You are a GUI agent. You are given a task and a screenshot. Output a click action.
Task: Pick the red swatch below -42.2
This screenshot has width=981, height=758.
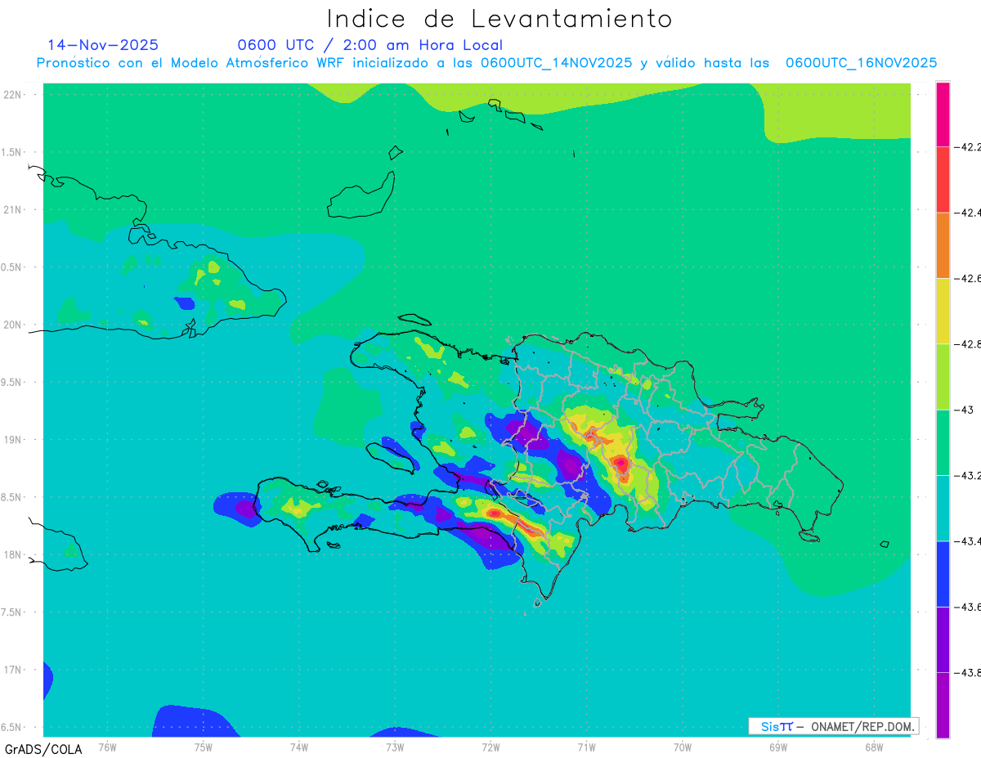coord(943,180)
